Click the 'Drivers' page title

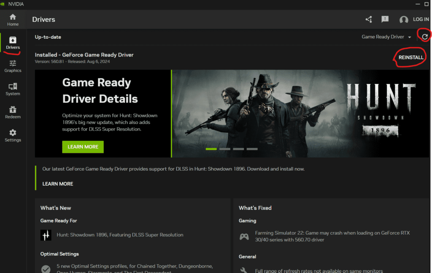43,19
